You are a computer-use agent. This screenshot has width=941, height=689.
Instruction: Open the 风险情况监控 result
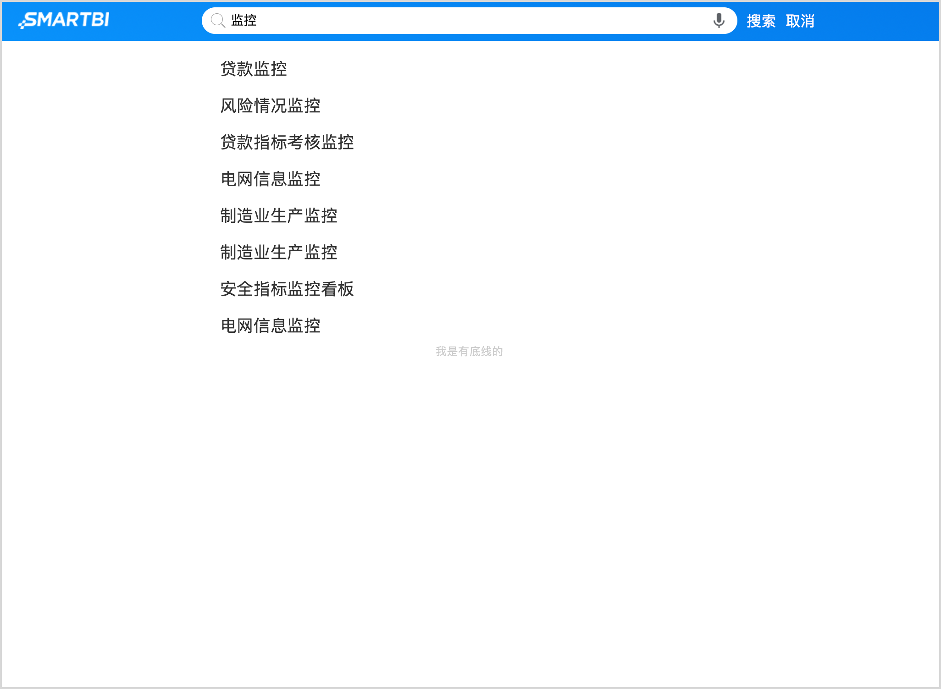(x=270, y=105)
